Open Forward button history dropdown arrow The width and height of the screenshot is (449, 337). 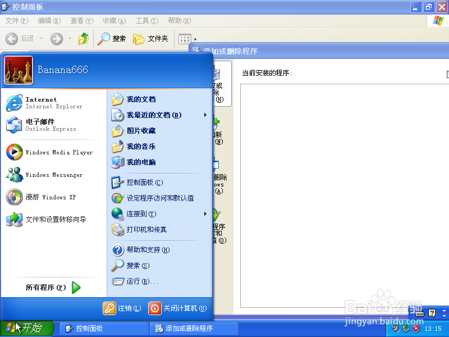pyautogui.click(x=70, y=38)
